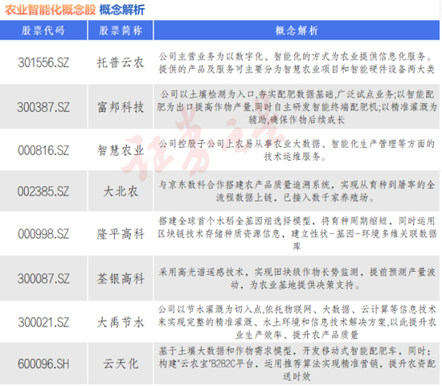Click stock code 002385.SZ
The width and height of the screenshot is (442, 386).
(x=43, y=191)
